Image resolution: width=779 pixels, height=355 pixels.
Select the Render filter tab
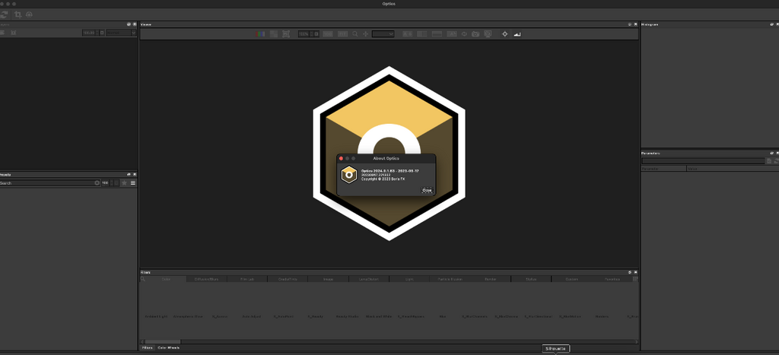pos(491,279)
